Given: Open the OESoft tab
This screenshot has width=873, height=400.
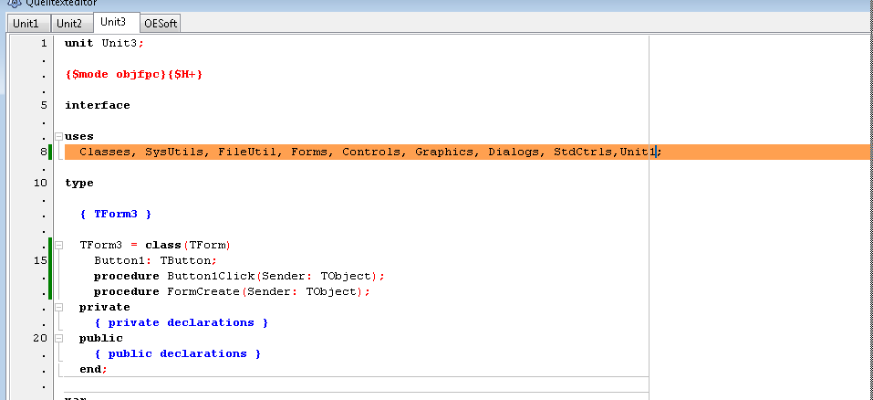Looking at the screenshot, I should tap(161, 23).
